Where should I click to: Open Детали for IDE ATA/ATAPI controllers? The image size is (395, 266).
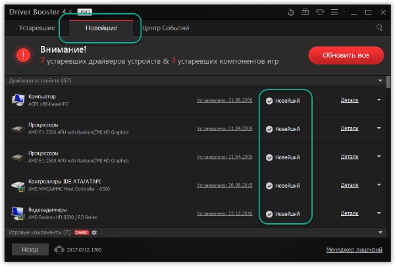point(350,185)
